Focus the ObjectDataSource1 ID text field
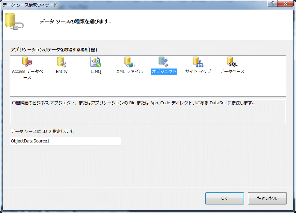This screenshot has width=296, height=213. [x=65, y=141]
